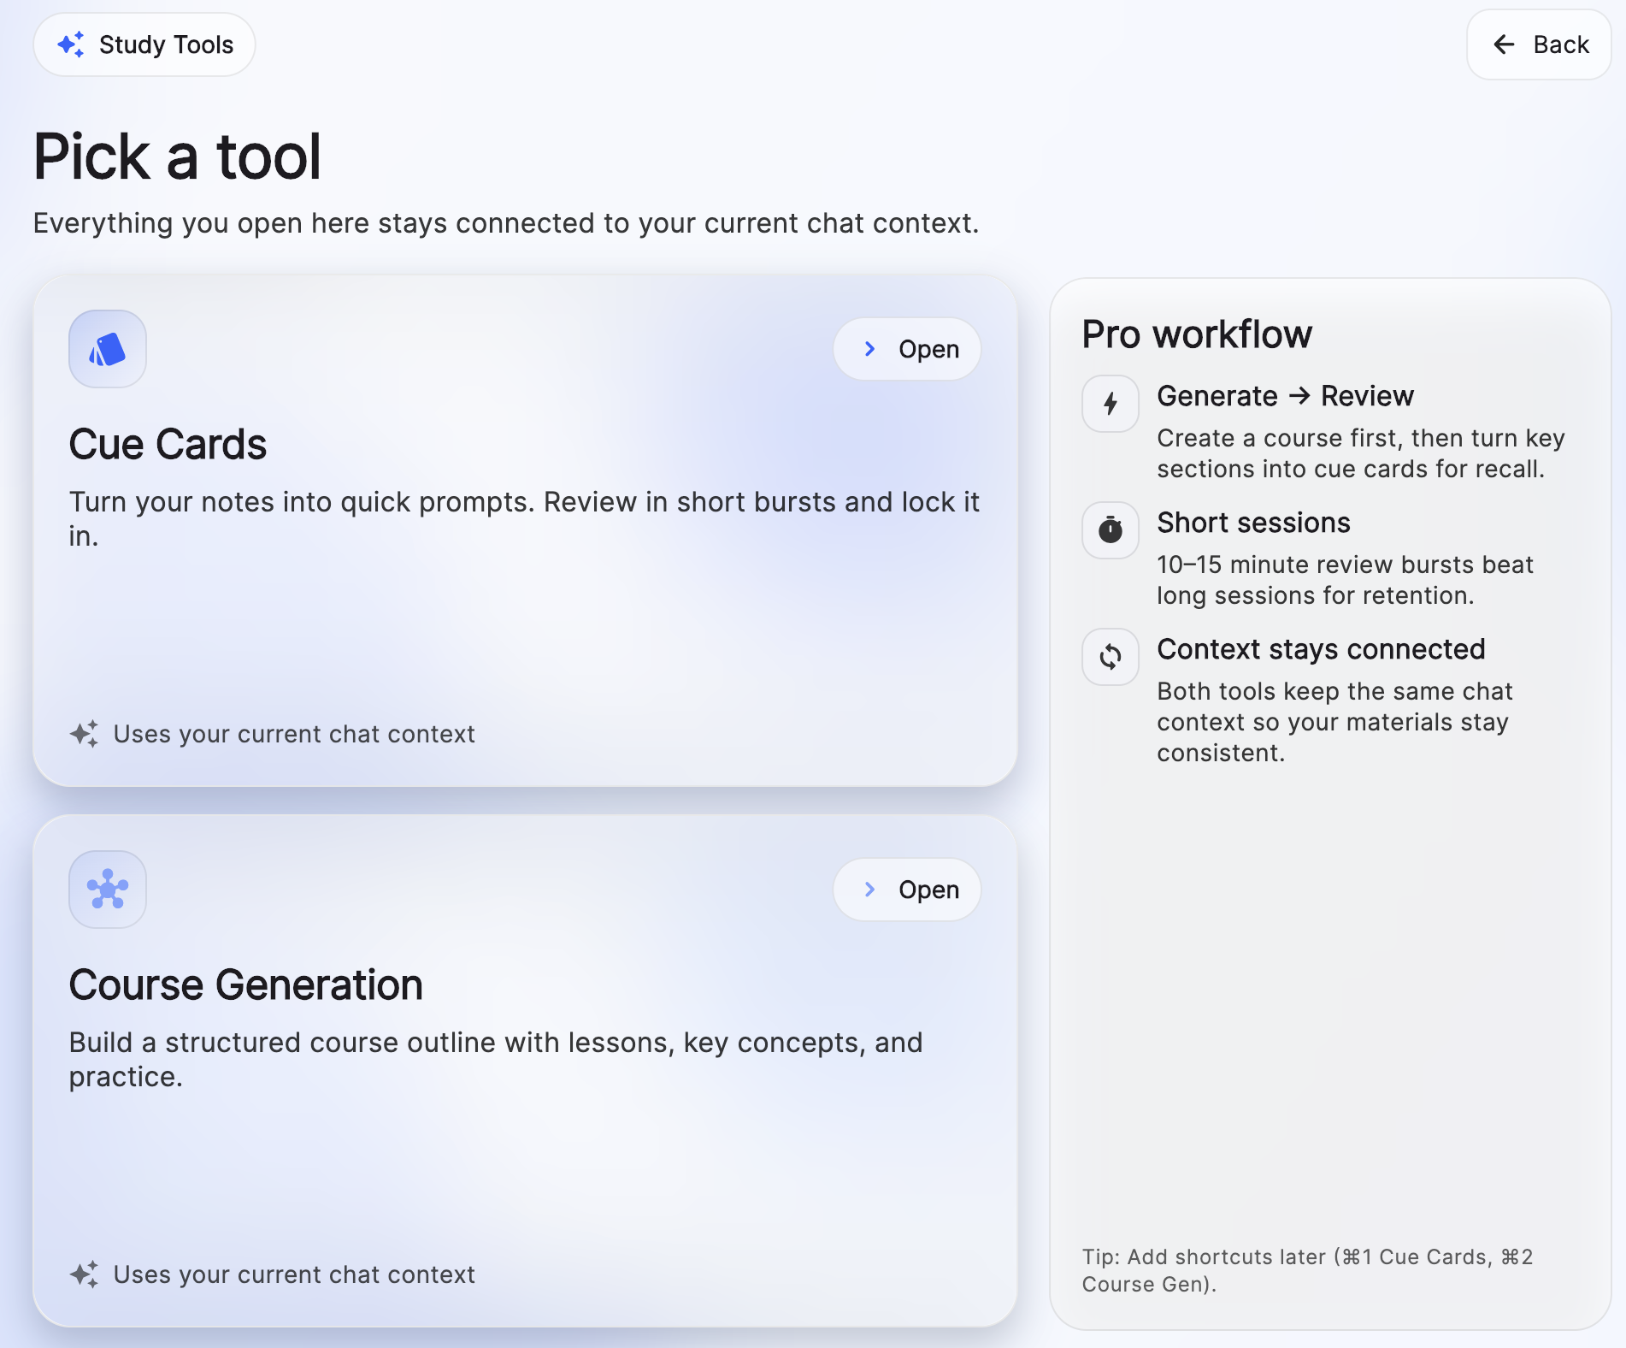Open the Cue Cards tool
This screenshot has width=1626, height=1348.
tap(908, 348)
